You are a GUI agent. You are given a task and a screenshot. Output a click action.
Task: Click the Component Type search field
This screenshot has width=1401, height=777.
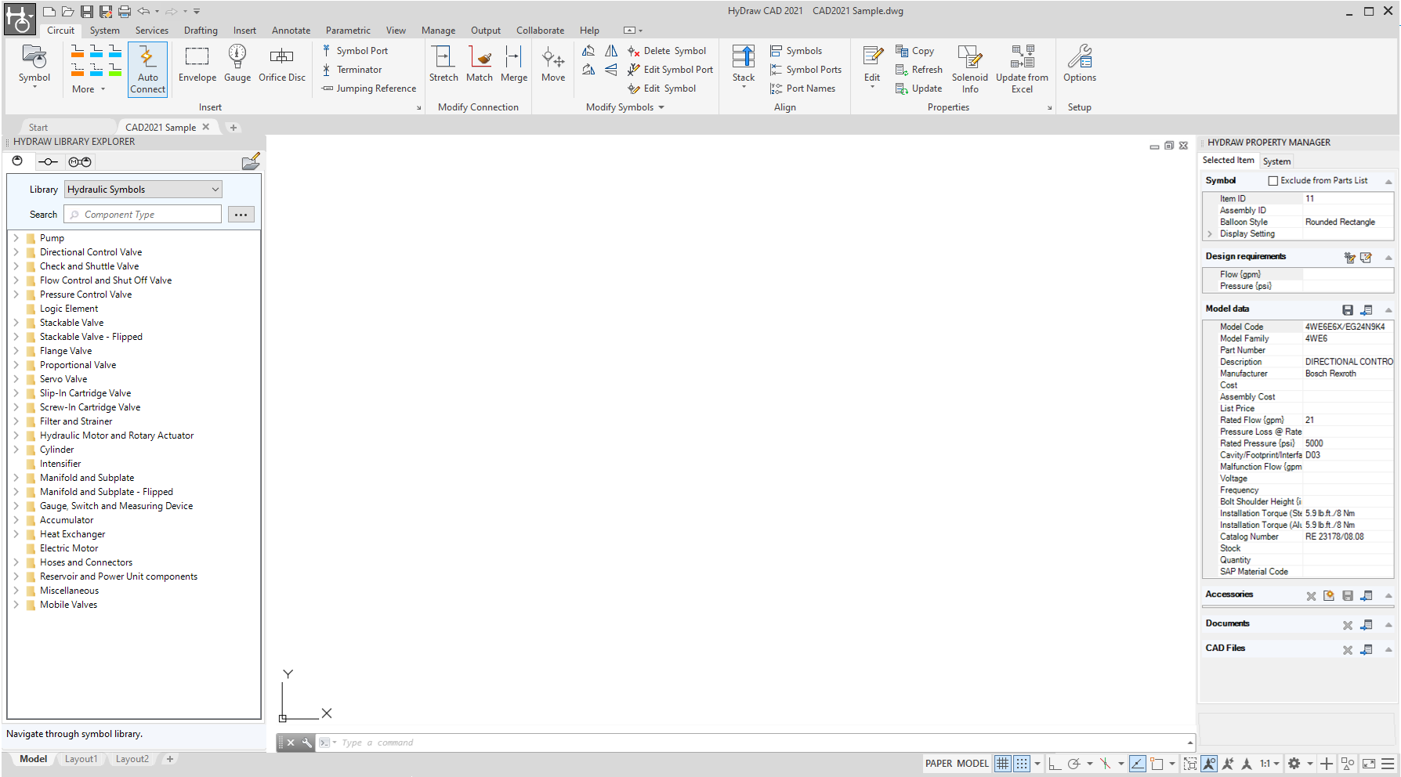click(x=143, y=215)
